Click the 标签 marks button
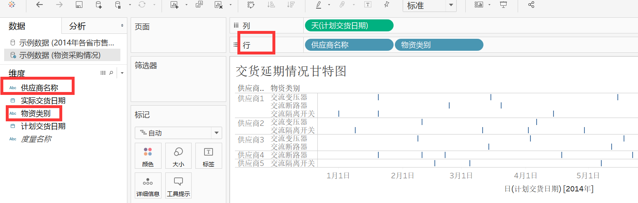 [209, 156]
